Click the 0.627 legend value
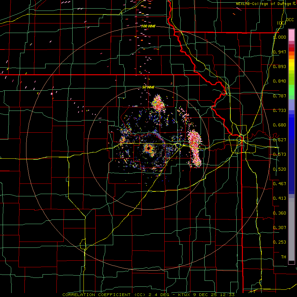Screen dimensions: 297x297 coord(280,140)
